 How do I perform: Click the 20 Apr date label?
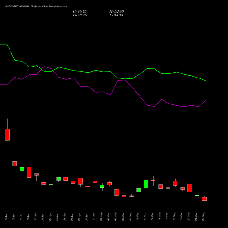pos(36,217)
